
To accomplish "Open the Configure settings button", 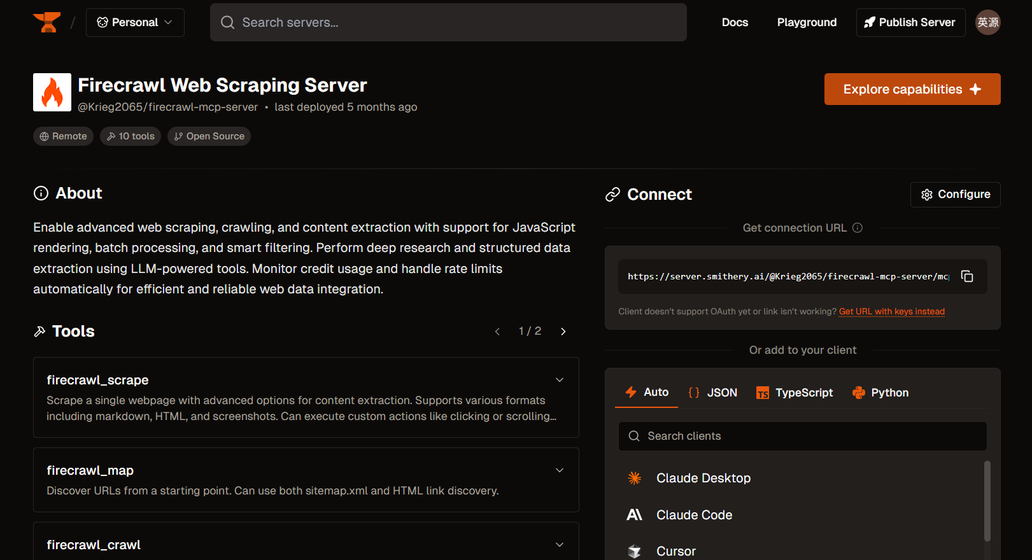I will tap(956, 195).
